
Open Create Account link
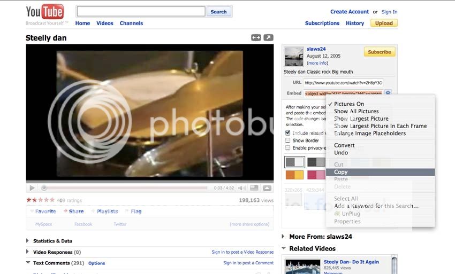[x=350, y=12]
